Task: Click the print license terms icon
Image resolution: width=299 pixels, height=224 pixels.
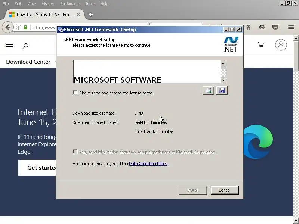Action: [209, 90]
